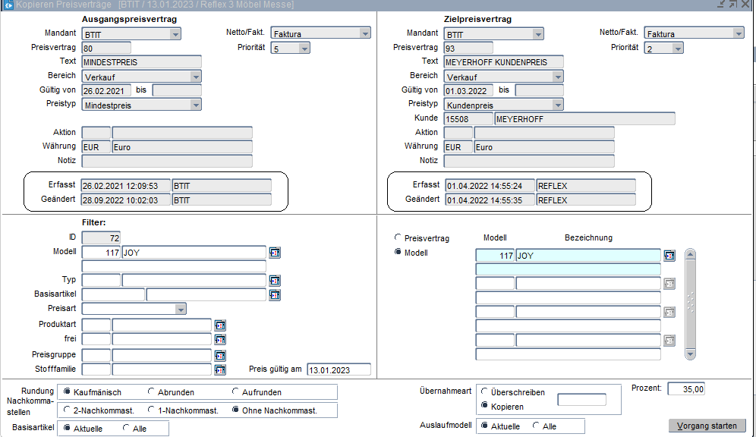Open lookup icon for target Modell 117 JOY
Screen dimensions: 756x437
coord(669,256)
